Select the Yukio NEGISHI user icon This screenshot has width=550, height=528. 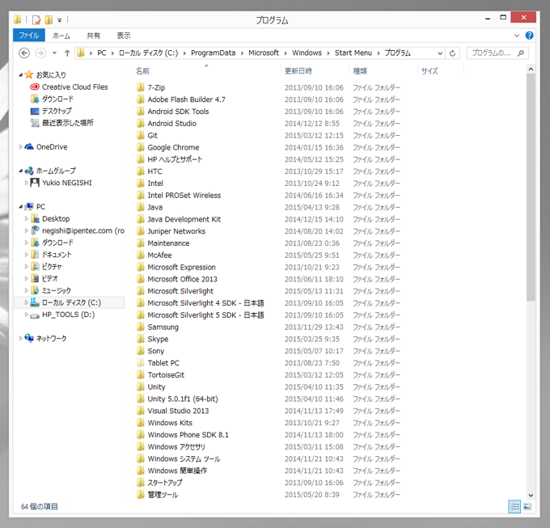[x=34, y=183]
